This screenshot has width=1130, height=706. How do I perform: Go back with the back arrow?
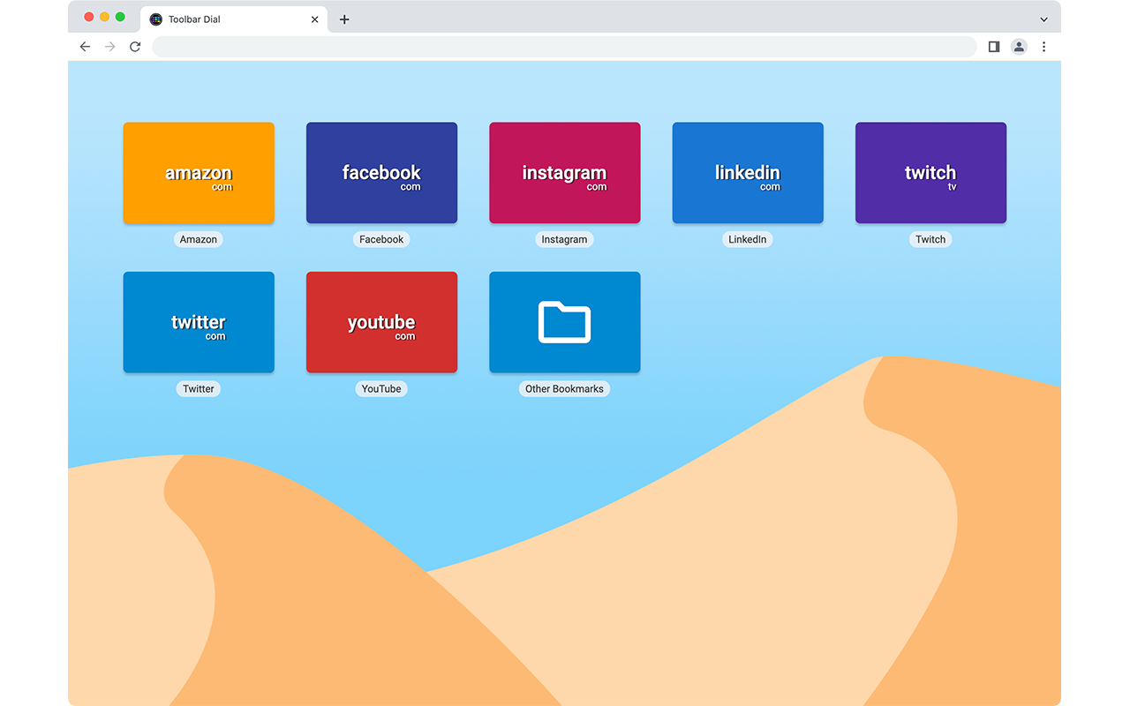pyautogui.click(x=85, y=47)
